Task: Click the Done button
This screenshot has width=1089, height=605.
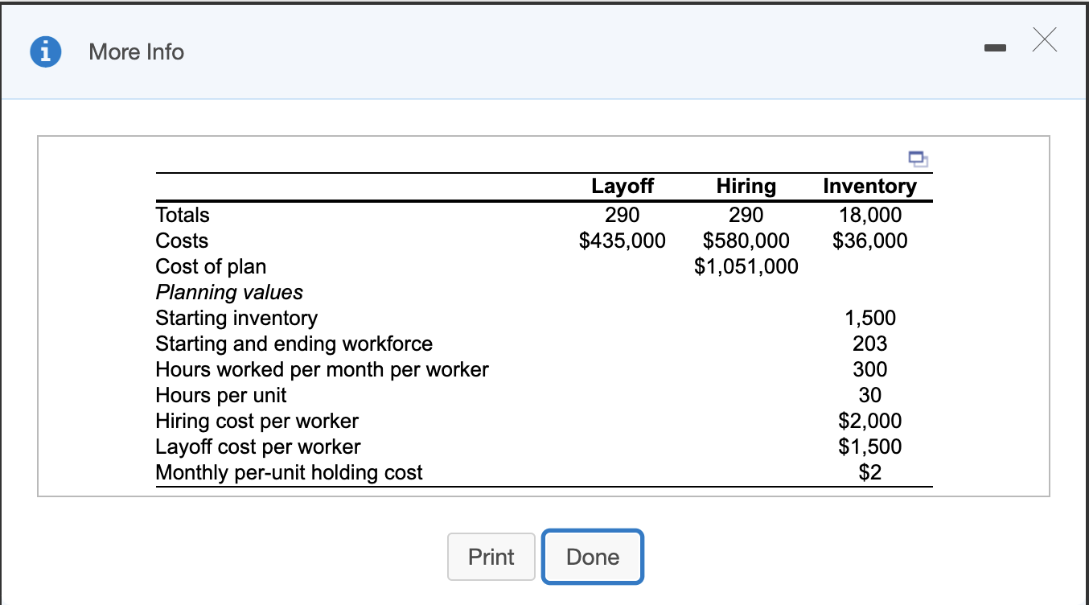Action: [593, 557]
